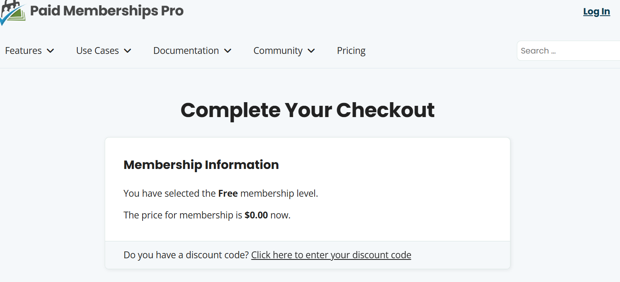The height and width of the screenshot is (282, 620).
Task: Expand the chevron next to Features
Action: (50, 51)
